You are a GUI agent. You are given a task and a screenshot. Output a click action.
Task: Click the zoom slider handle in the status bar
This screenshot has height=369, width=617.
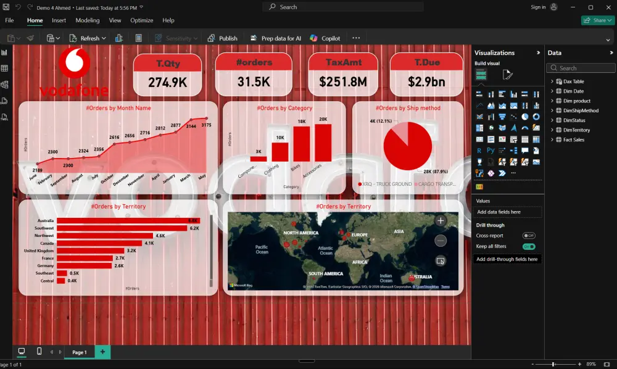click(x=553, y=364)
